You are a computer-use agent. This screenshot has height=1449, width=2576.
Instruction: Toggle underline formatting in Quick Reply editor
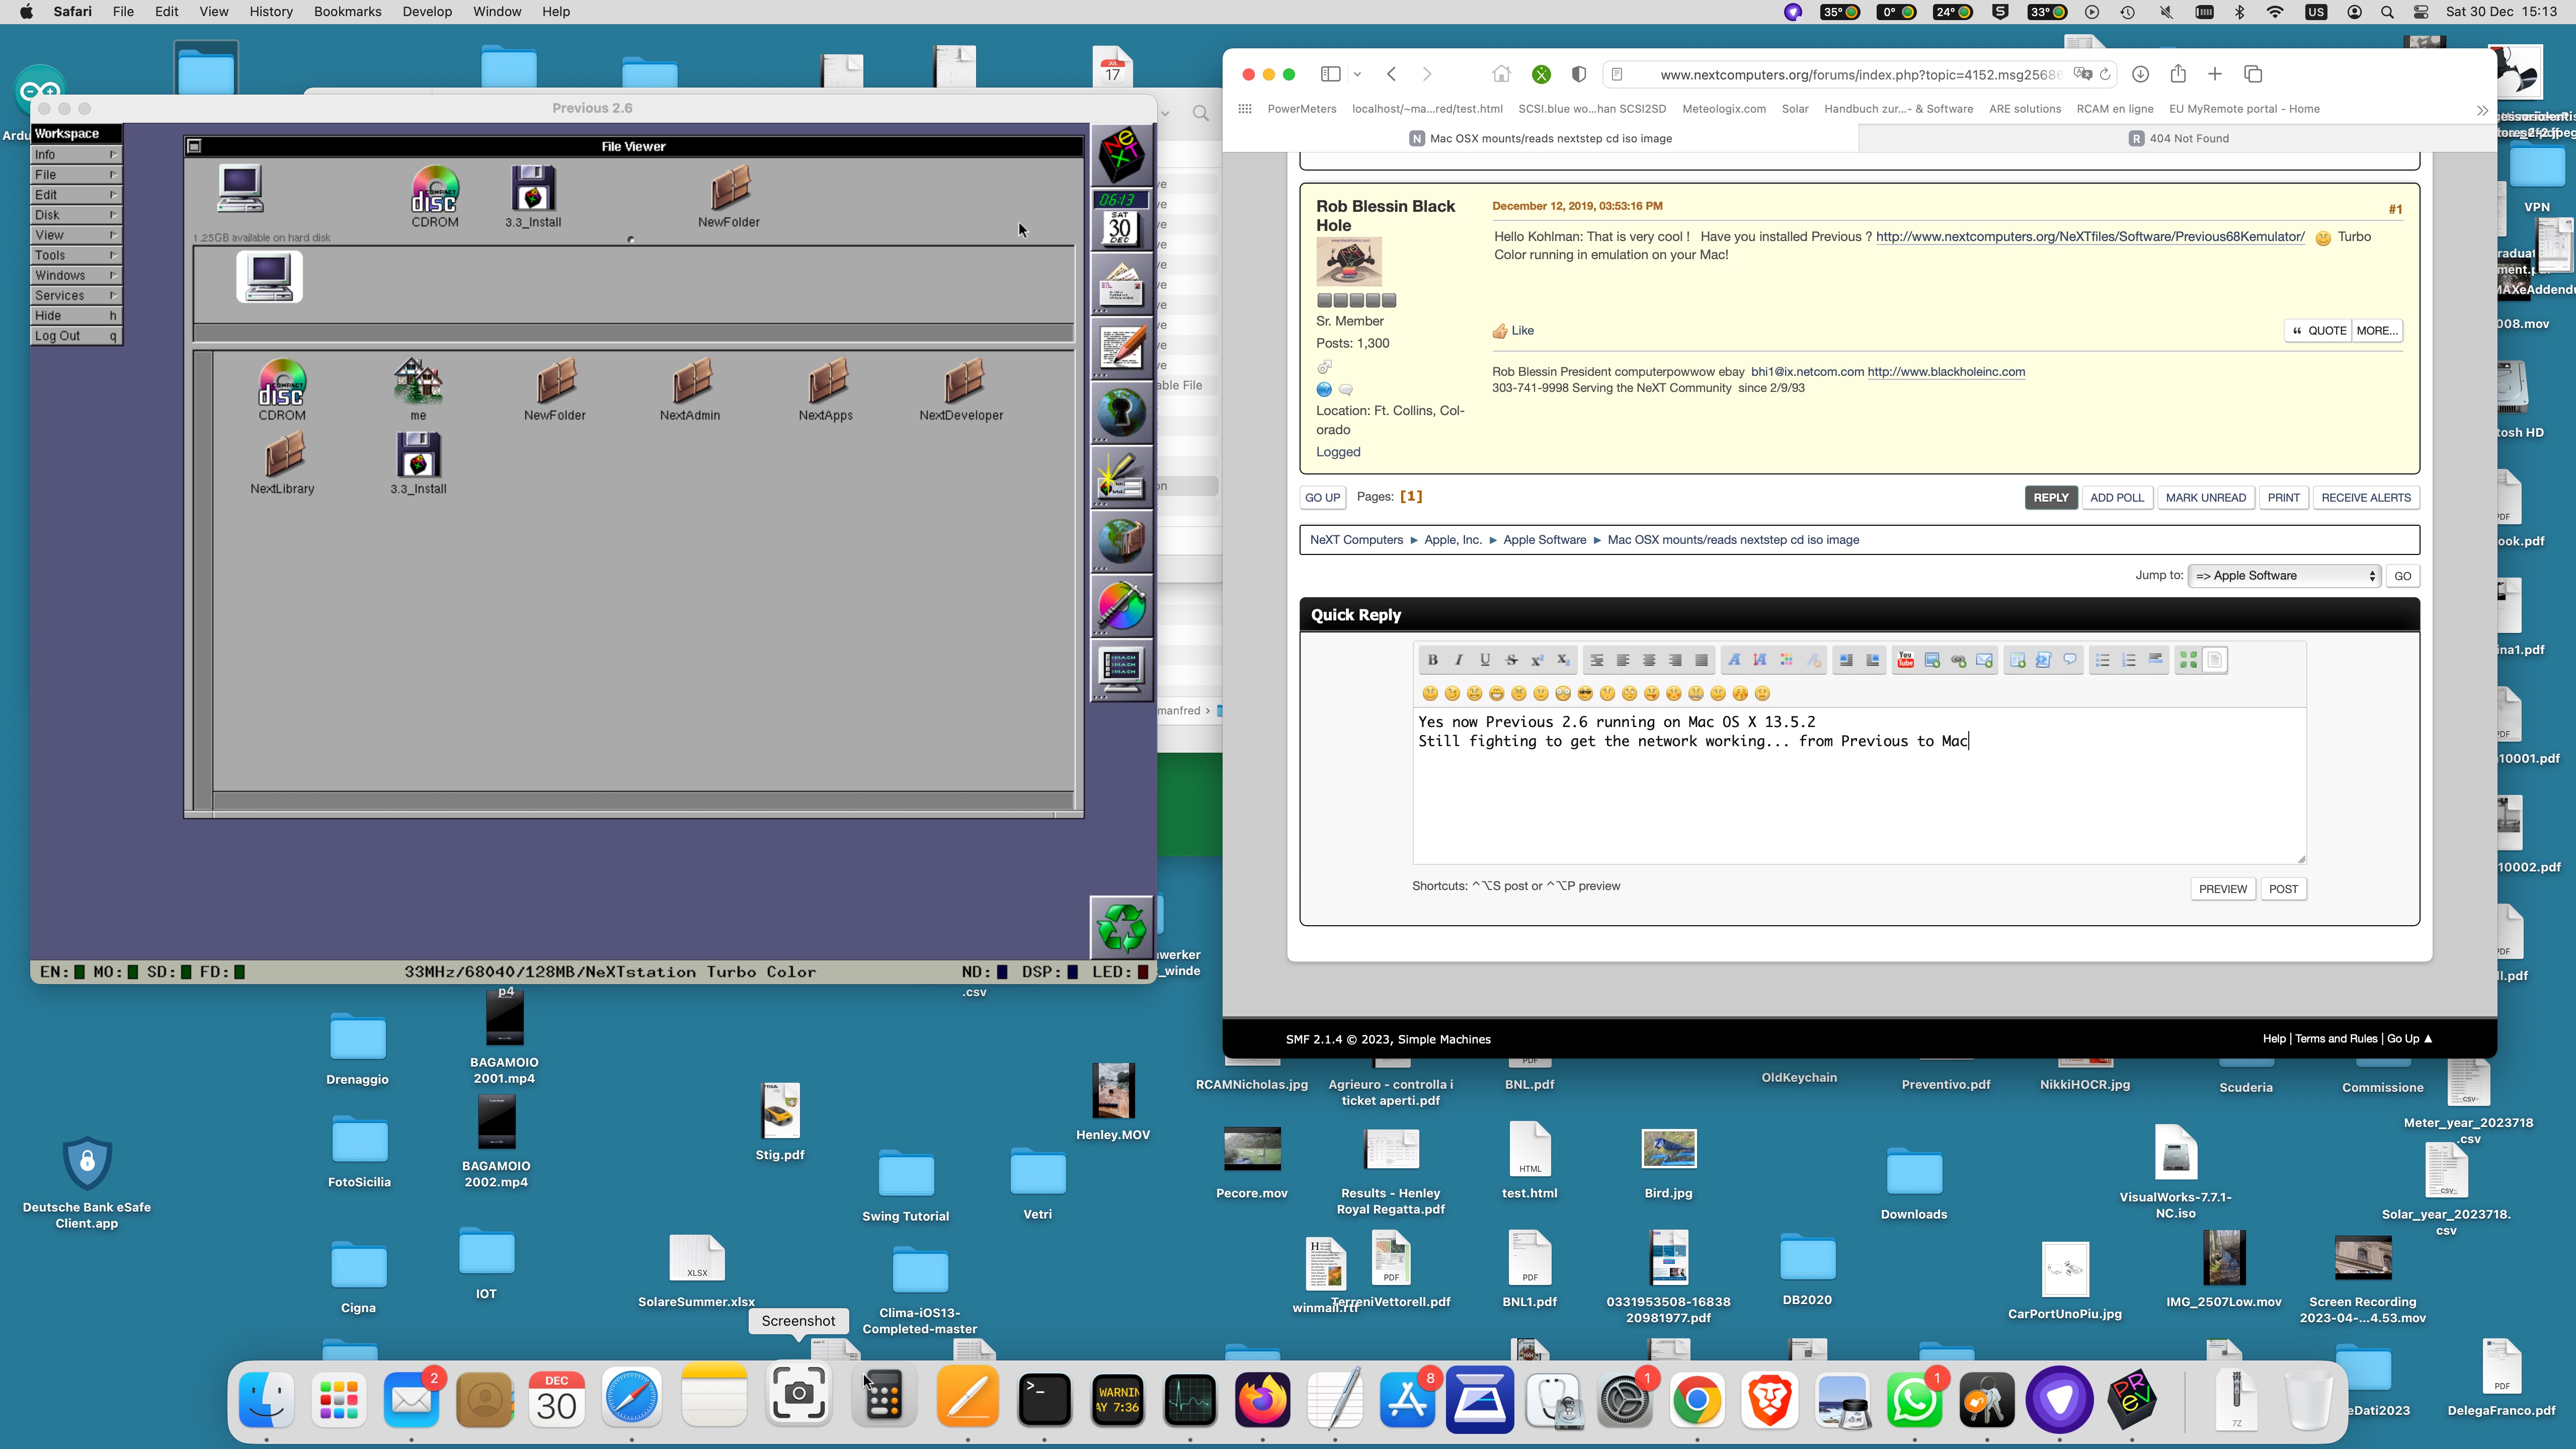(x=1485, y=660)
